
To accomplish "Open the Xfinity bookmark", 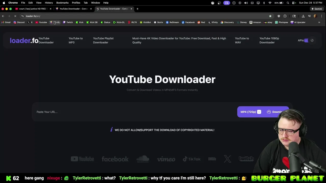I will click(x=213, y=22).
